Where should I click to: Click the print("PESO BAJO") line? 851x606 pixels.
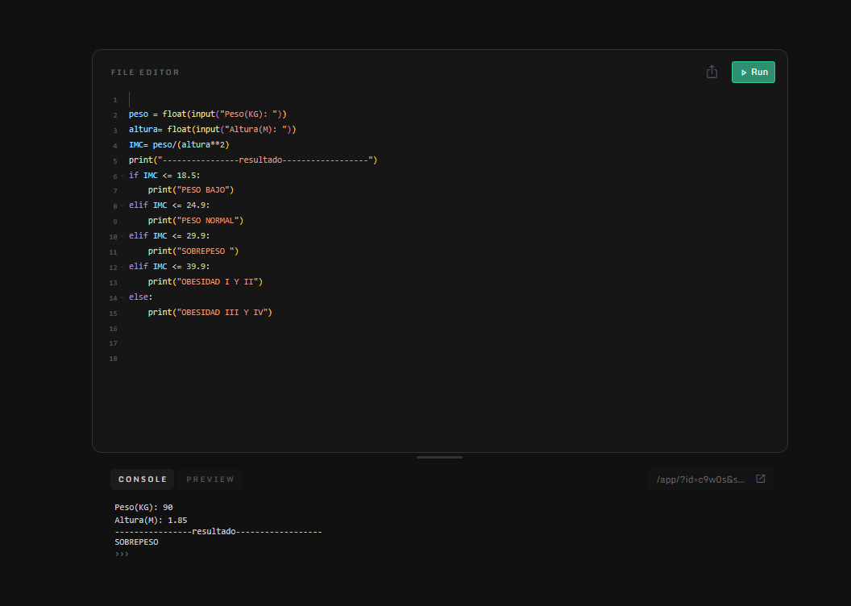(x=190, y=190)
